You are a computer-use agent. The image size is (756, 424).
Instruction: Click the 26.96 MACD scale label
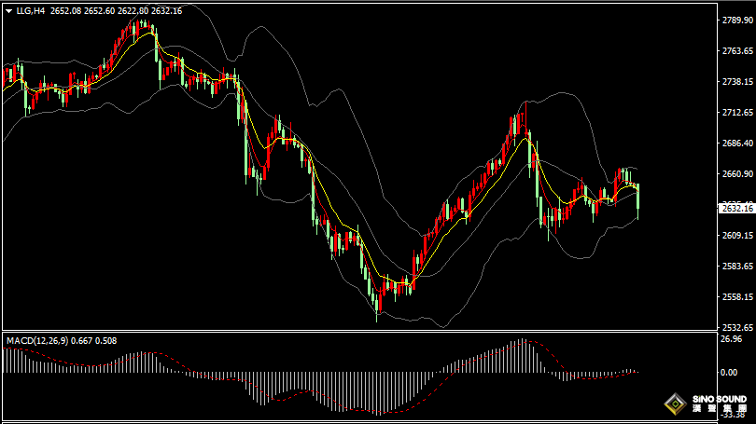point(732,339)
